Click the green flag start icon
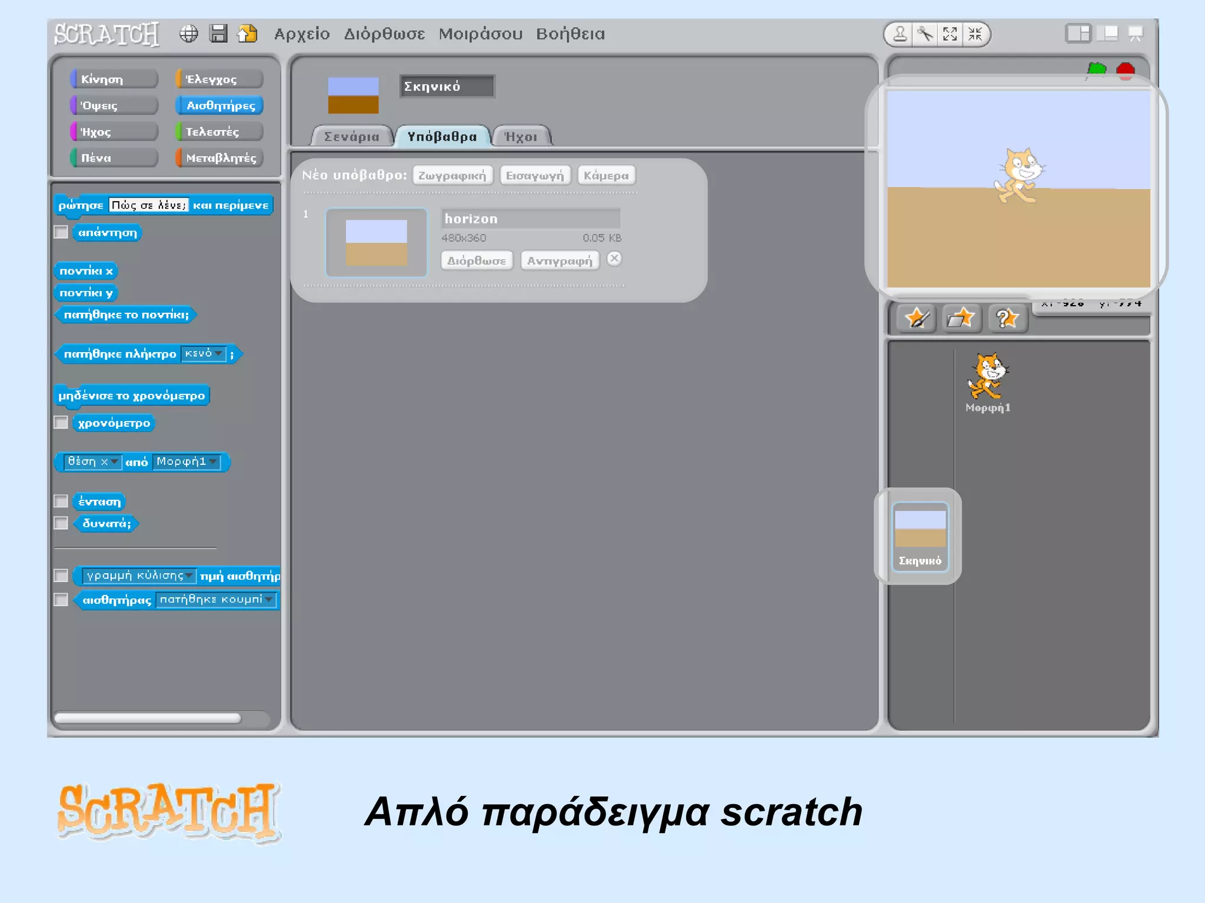 coord(1096,70)
